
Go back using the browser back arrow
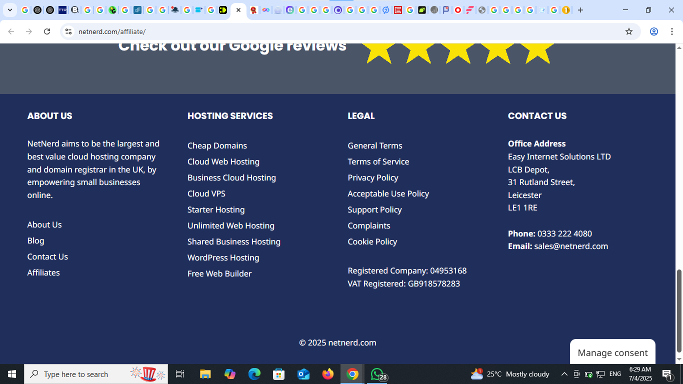pyautogui.click(x=11, y=31)
